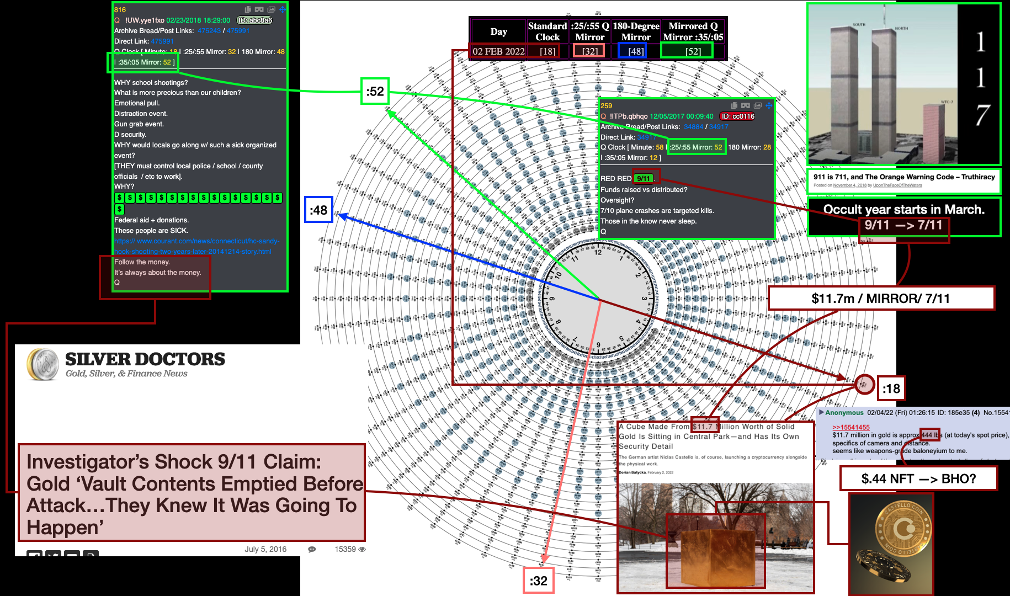Click the tripcode !UW.yye1fxo

[x=145, y=20]
